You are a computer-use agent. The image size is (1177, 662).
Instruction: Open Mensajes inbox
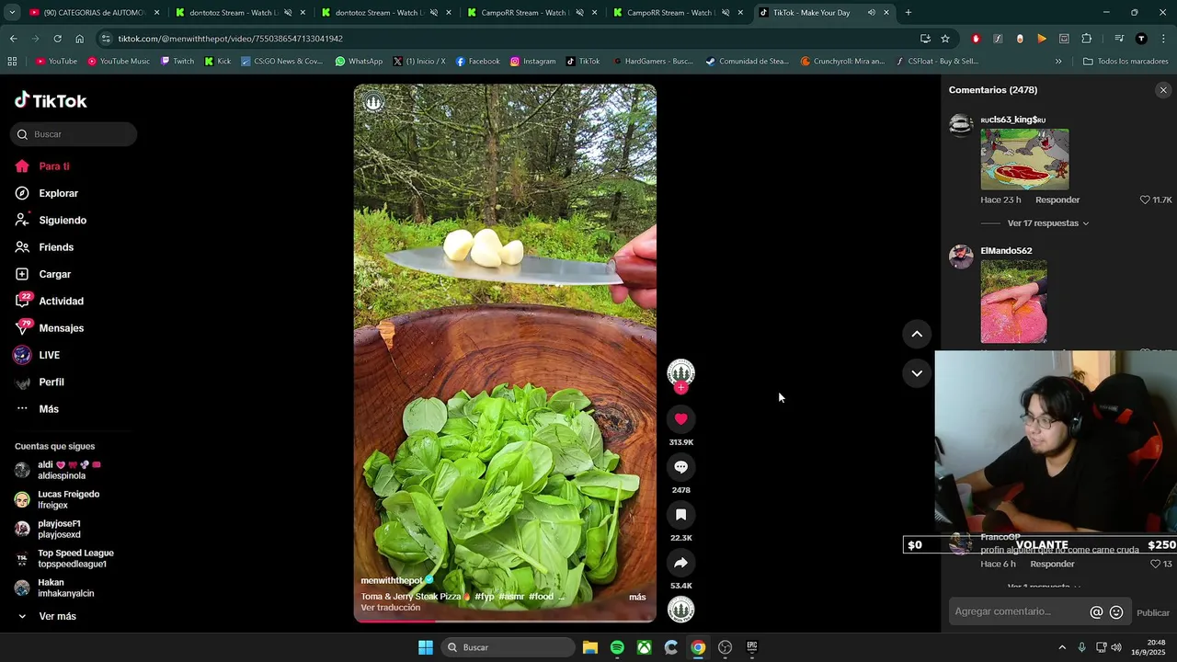[61, 328]
